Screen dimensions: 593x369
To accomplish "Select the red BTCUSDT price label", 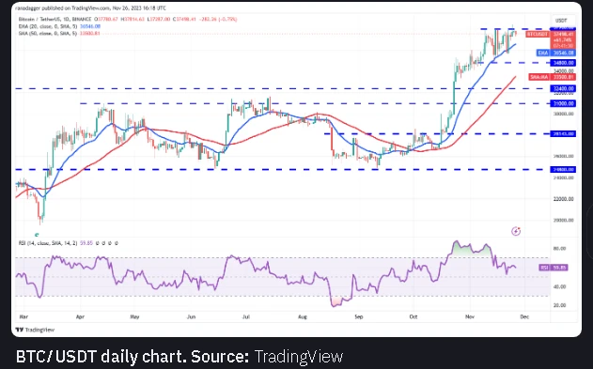I will pyautogui.click(x=537, y=35).
